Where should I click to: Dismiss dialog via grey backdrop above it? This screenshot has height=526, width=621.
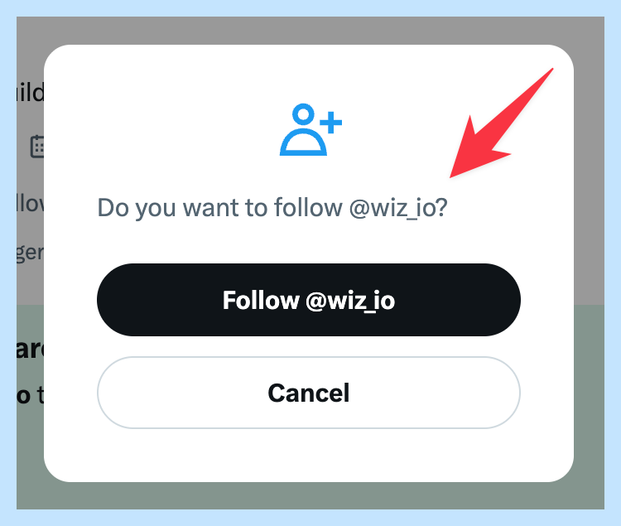309,30
